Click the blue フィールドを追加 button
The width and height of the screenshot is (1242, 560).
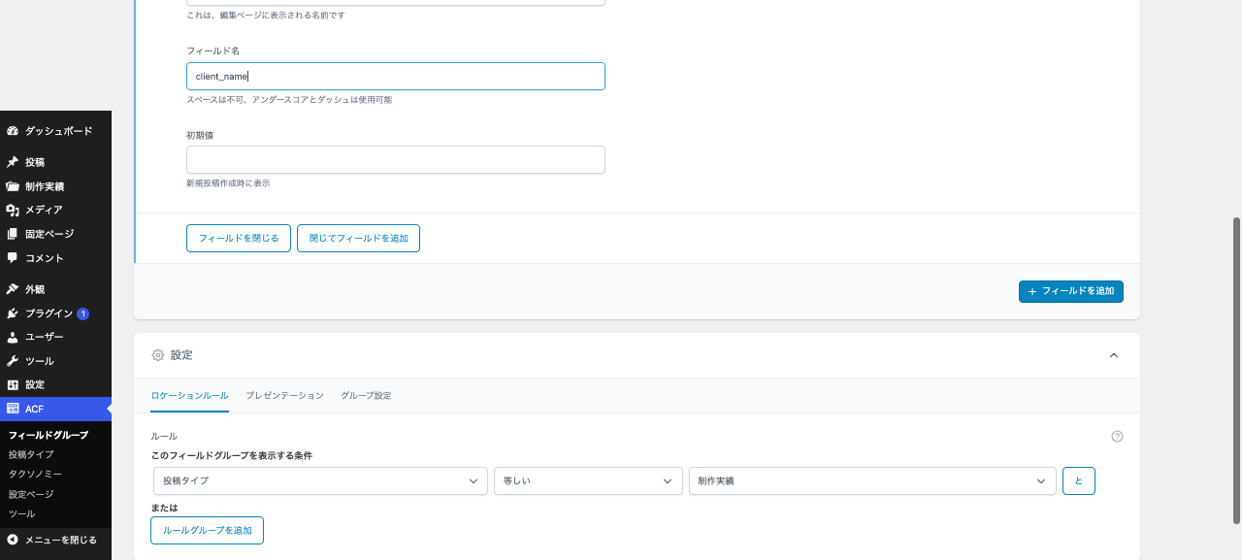pyautogui.click(x=1071, y=291)
